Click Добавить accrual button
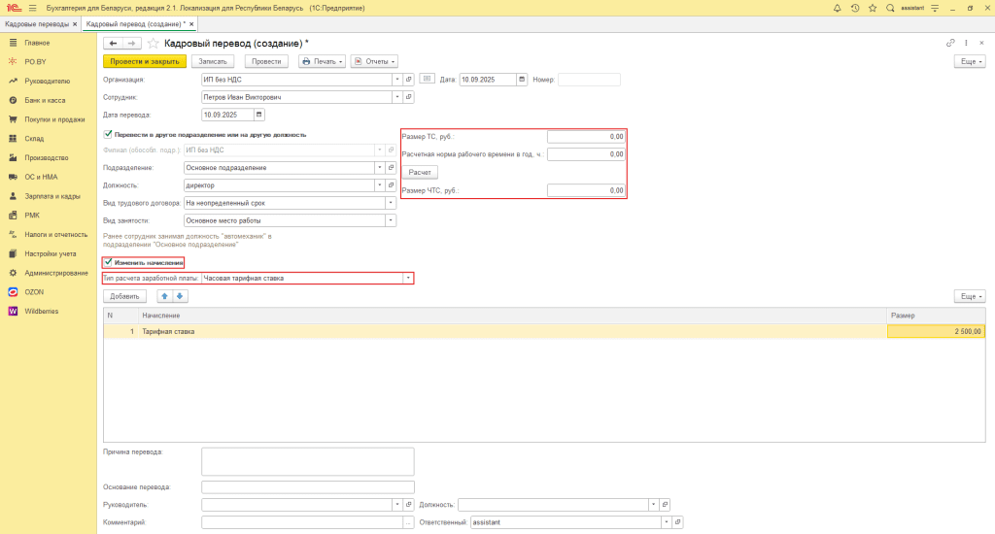995x534 pixels. [x=124, y=296]
